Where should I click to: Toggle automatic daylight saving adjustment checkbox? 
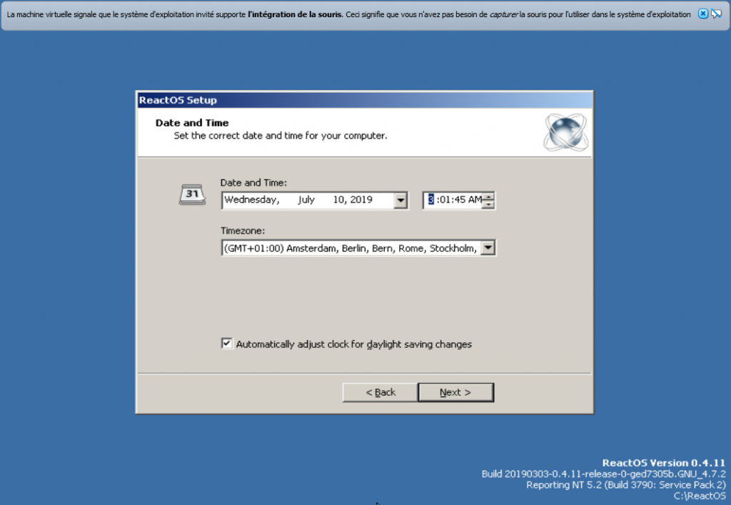(x=227, y=344)
